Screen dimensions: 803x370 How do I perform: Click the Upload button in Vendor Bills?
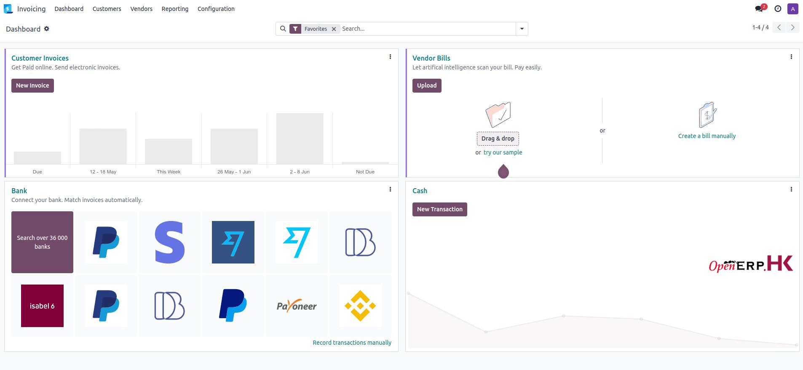[x=427, y=85]
